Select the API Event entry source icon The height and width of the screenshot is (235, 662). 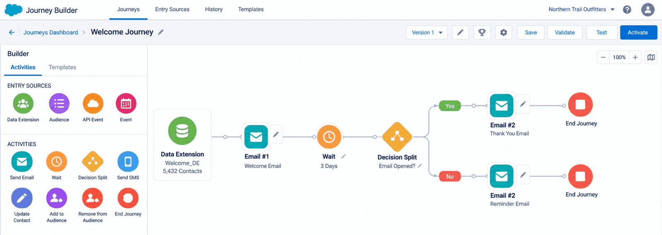click(x=93, y=103)
